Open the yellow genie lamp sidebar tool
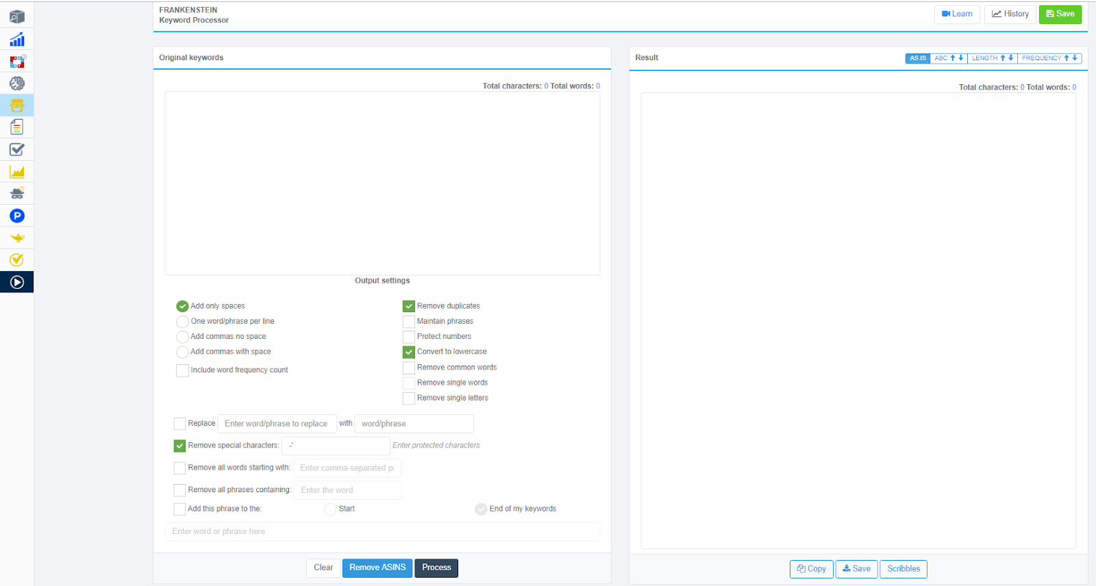 tap(17, 238)
